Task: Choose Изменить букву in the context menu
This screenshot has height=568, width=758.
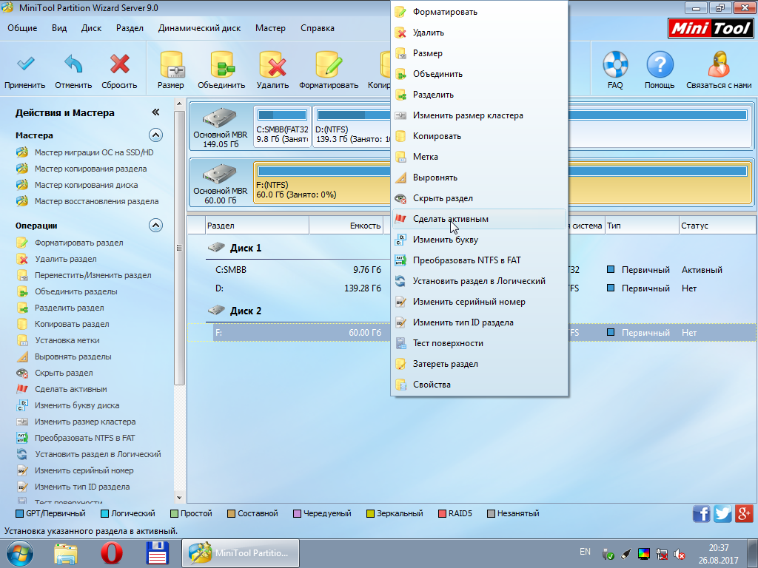Action: tap(479, 240)
